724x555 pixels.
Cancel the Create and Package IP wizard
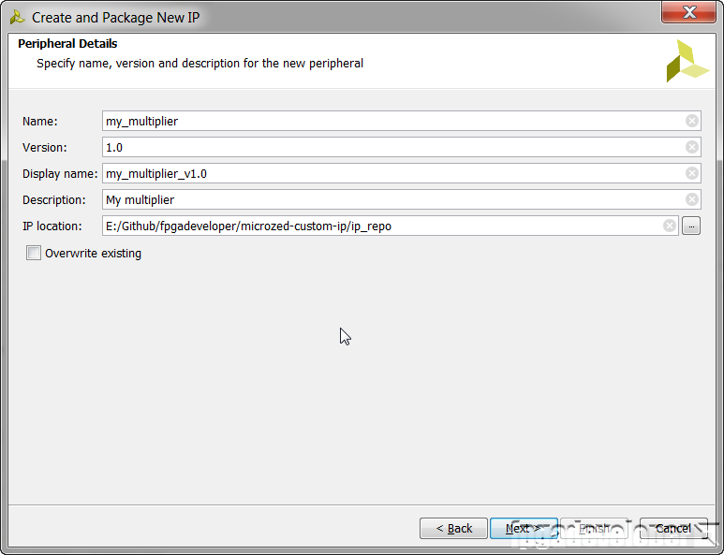click(x=673, y=528)
